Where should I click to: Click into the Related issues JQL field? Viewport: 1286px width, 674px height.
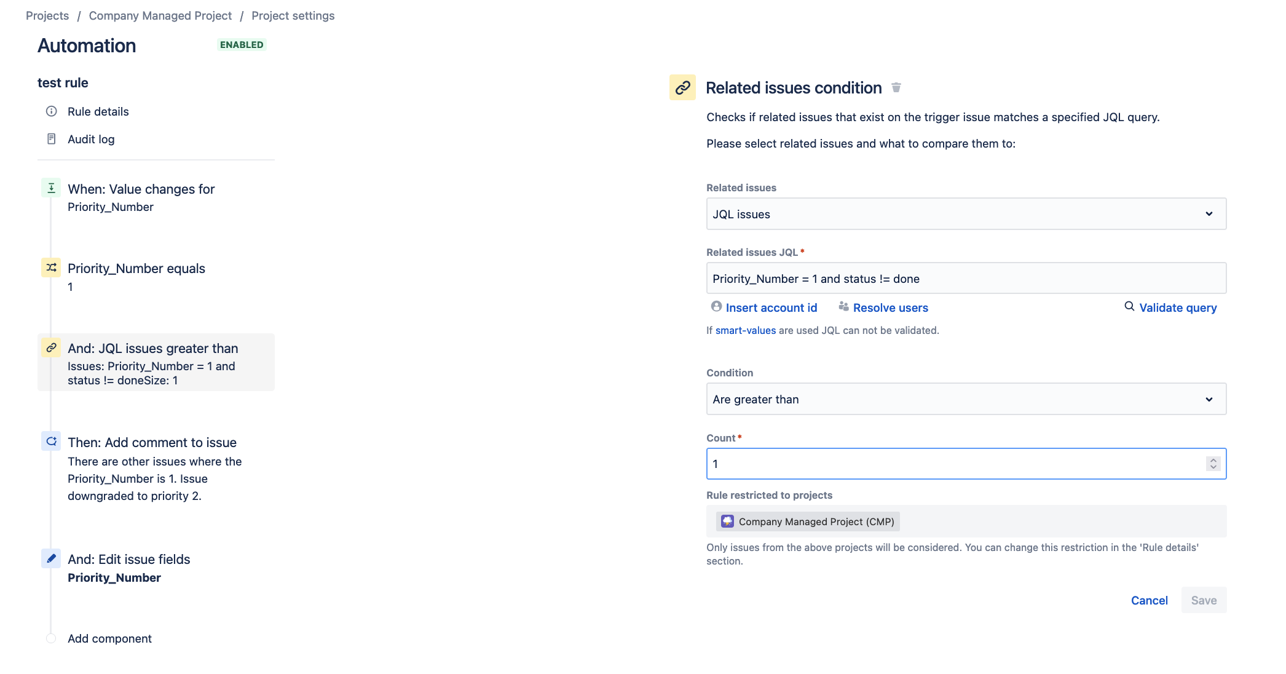pos(966,279)
